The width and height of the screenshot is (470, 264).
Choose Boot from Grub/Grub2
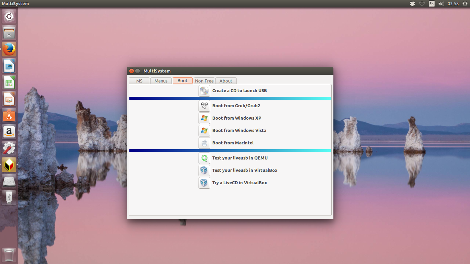236,106
